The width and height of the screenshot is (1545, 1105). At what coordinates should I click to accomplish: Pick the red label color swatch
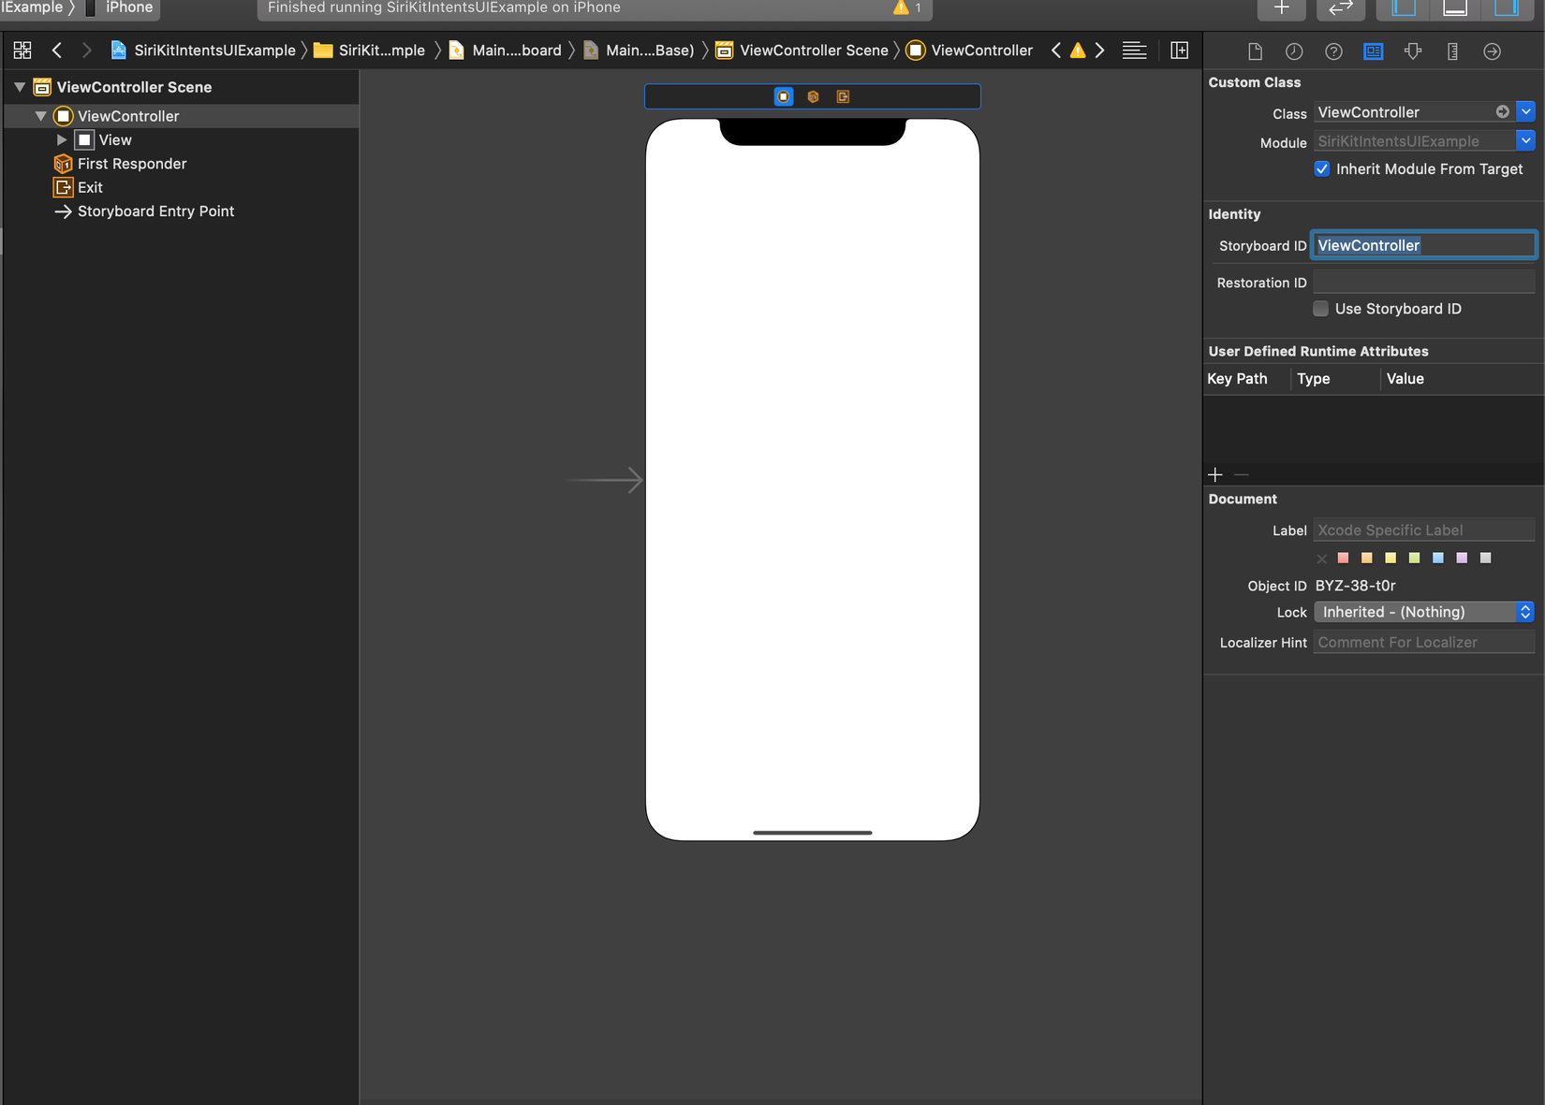[1343, 559]
